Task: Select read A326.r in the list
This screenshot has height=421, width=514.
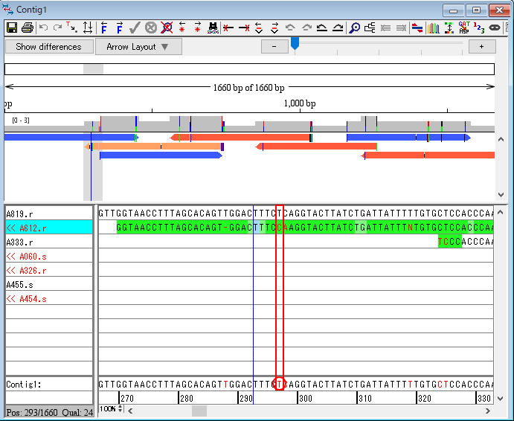Action: [49, 270]
